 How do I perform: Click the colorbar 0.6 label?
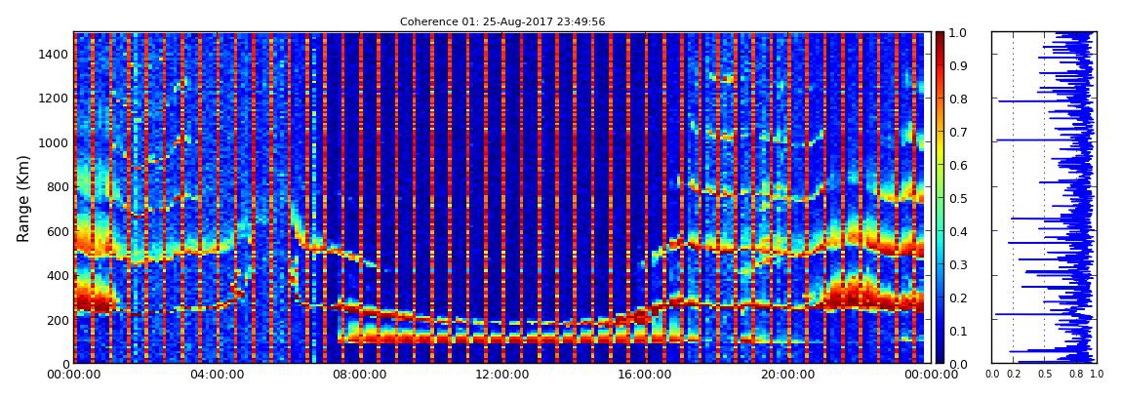coord(959,165)
